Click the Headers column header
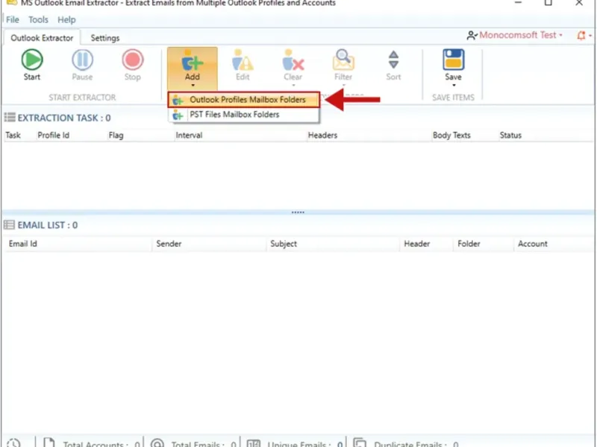This screenshot has height=447, width=597. click(x=322, y=136)
